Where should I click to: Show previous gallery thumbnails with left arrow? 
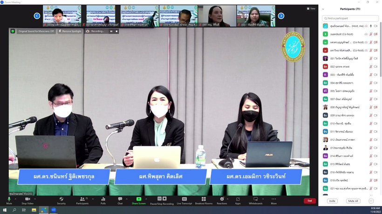click(37, 16)
